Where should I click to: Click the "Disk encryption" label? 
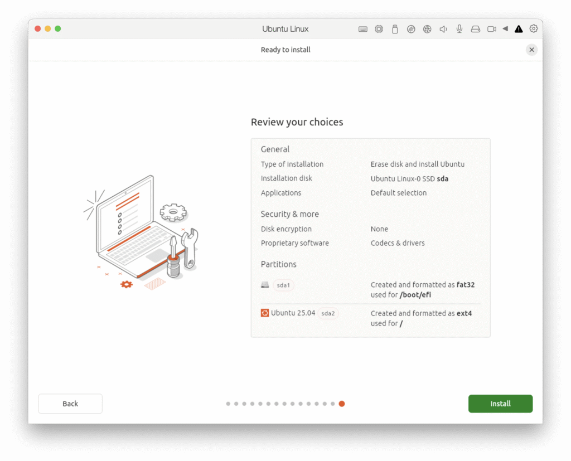pos(286,229)
